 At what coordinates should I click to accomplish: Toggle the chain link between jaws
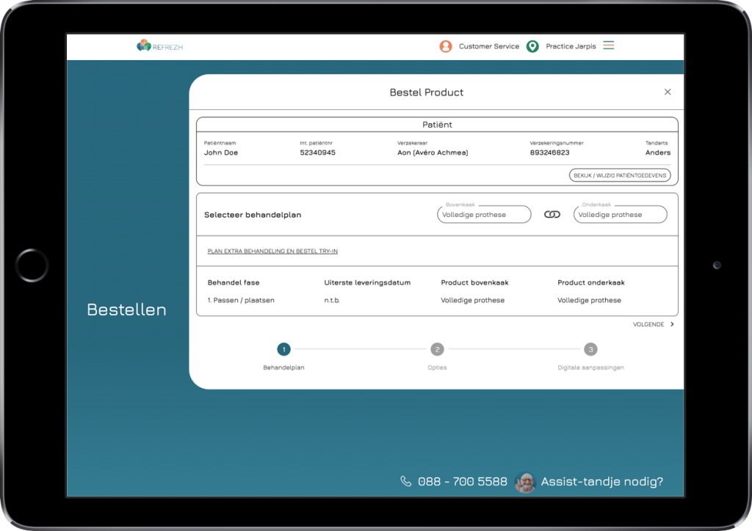tap(552, 214)
